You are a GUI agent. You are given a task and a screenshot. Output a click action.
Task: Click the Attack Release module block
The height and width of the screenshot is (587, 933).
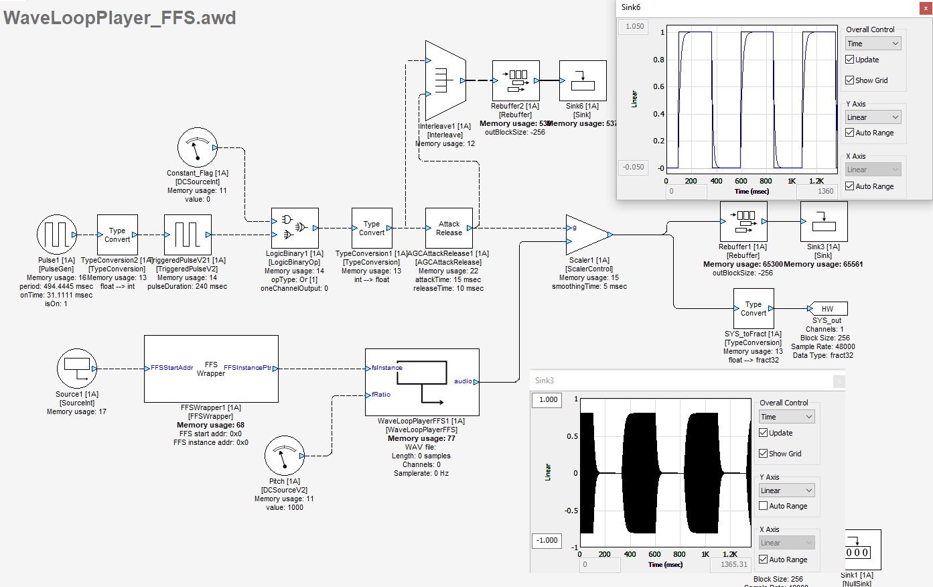[x=449, y=228]
